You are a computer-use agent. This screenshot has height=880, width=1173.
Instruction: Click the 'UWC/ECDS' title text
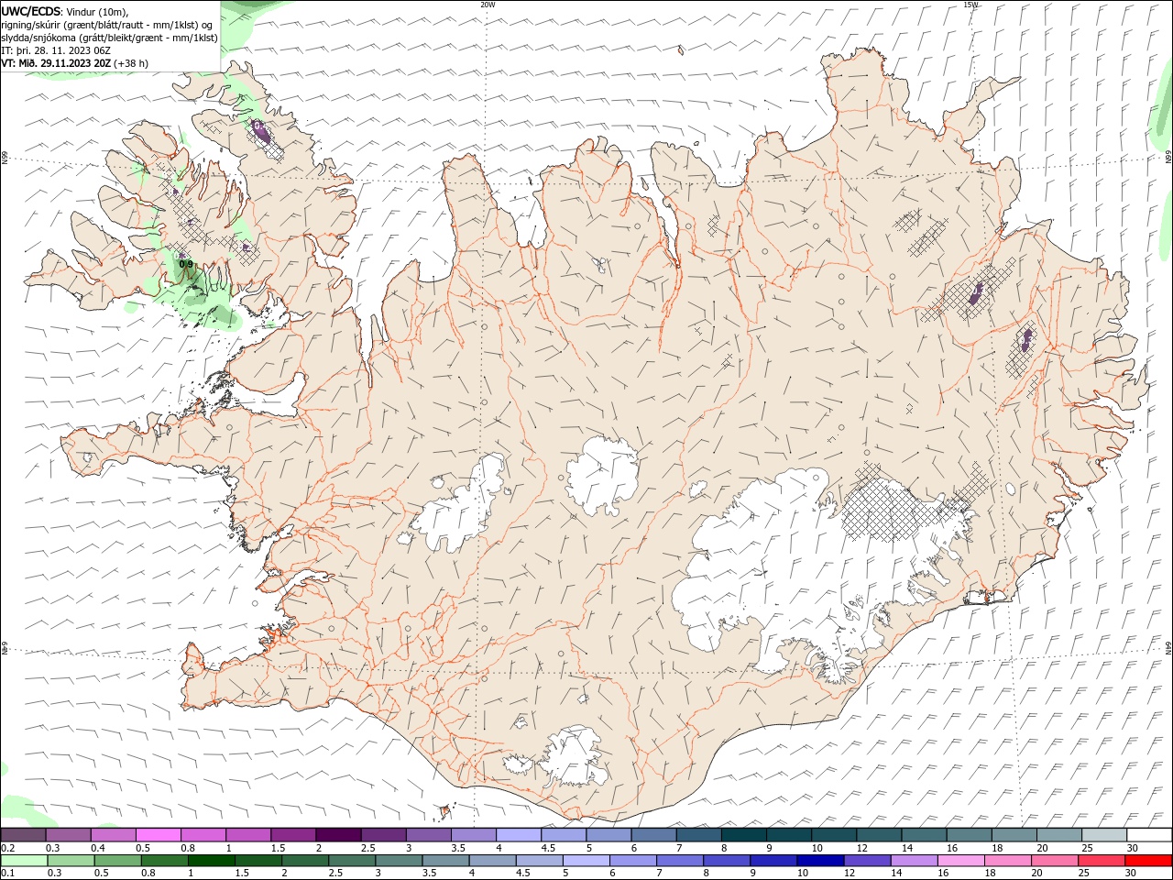click(x=31, y=11)
